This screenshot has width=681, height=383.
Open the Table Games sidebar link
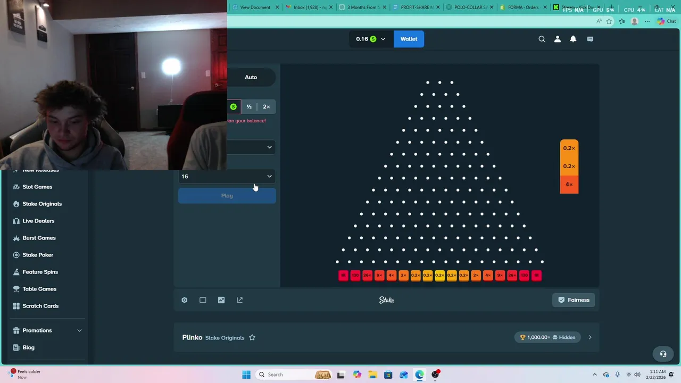pyautogui.click(x=39, y=289)
